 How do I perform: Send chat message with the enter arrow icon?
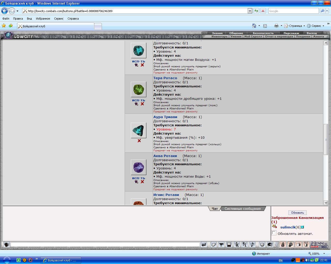coord(204,244)
